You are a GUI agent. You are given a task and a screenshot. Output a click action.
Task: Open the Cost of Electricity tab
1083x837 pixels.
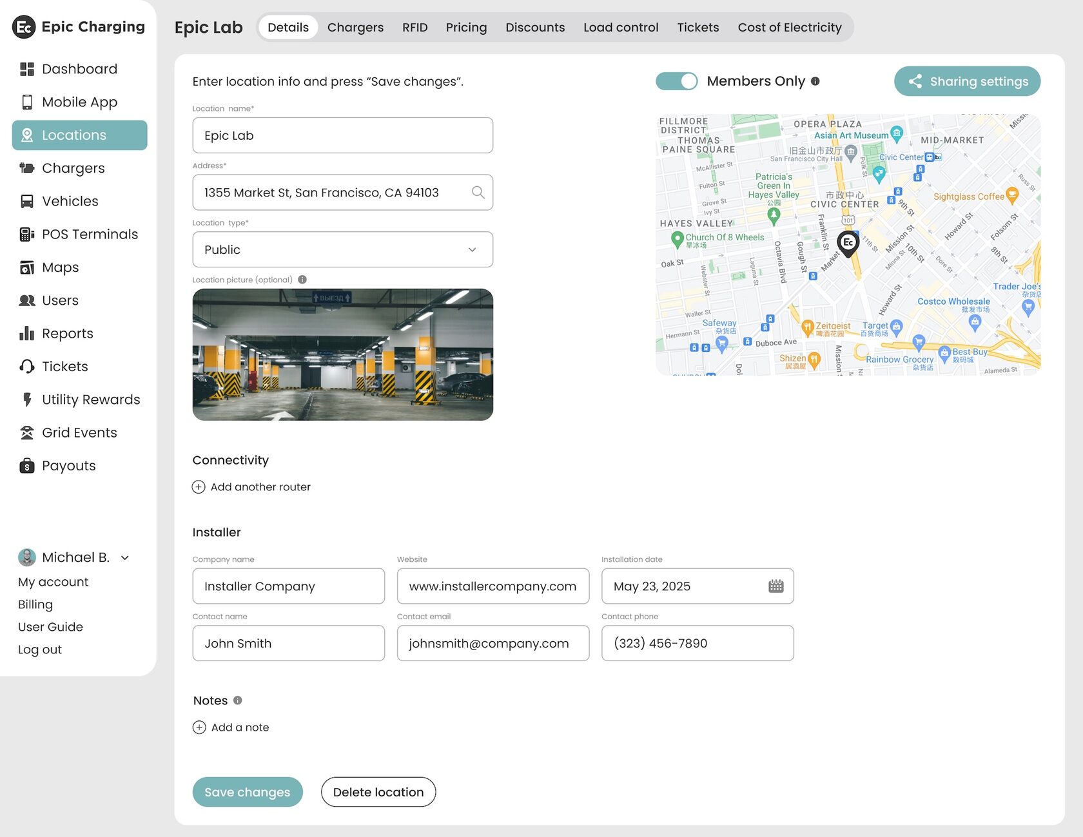(790, 27)
